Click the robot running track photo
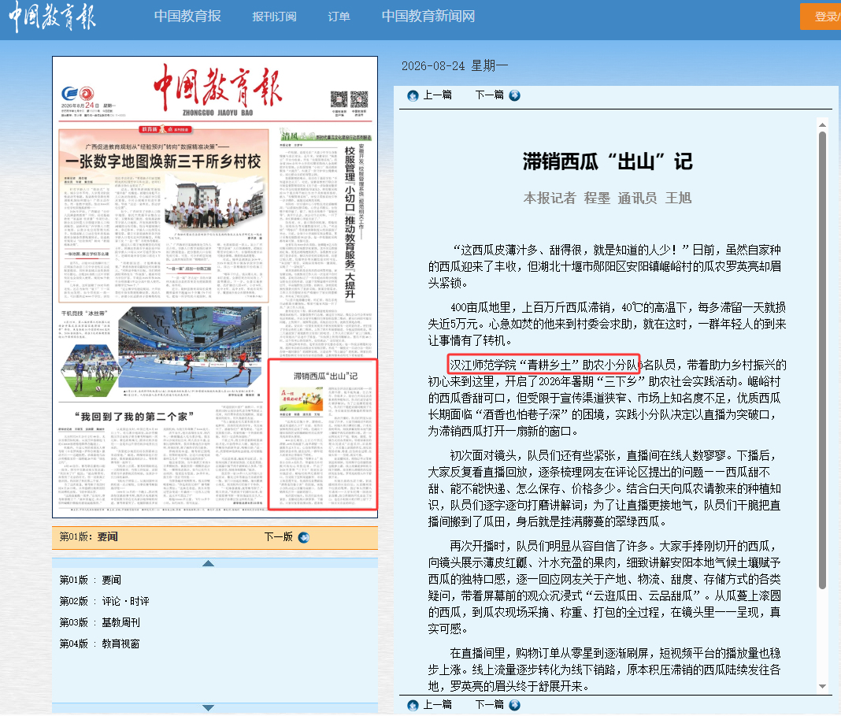This screenshot has height=716, width=841. point(190,347)
